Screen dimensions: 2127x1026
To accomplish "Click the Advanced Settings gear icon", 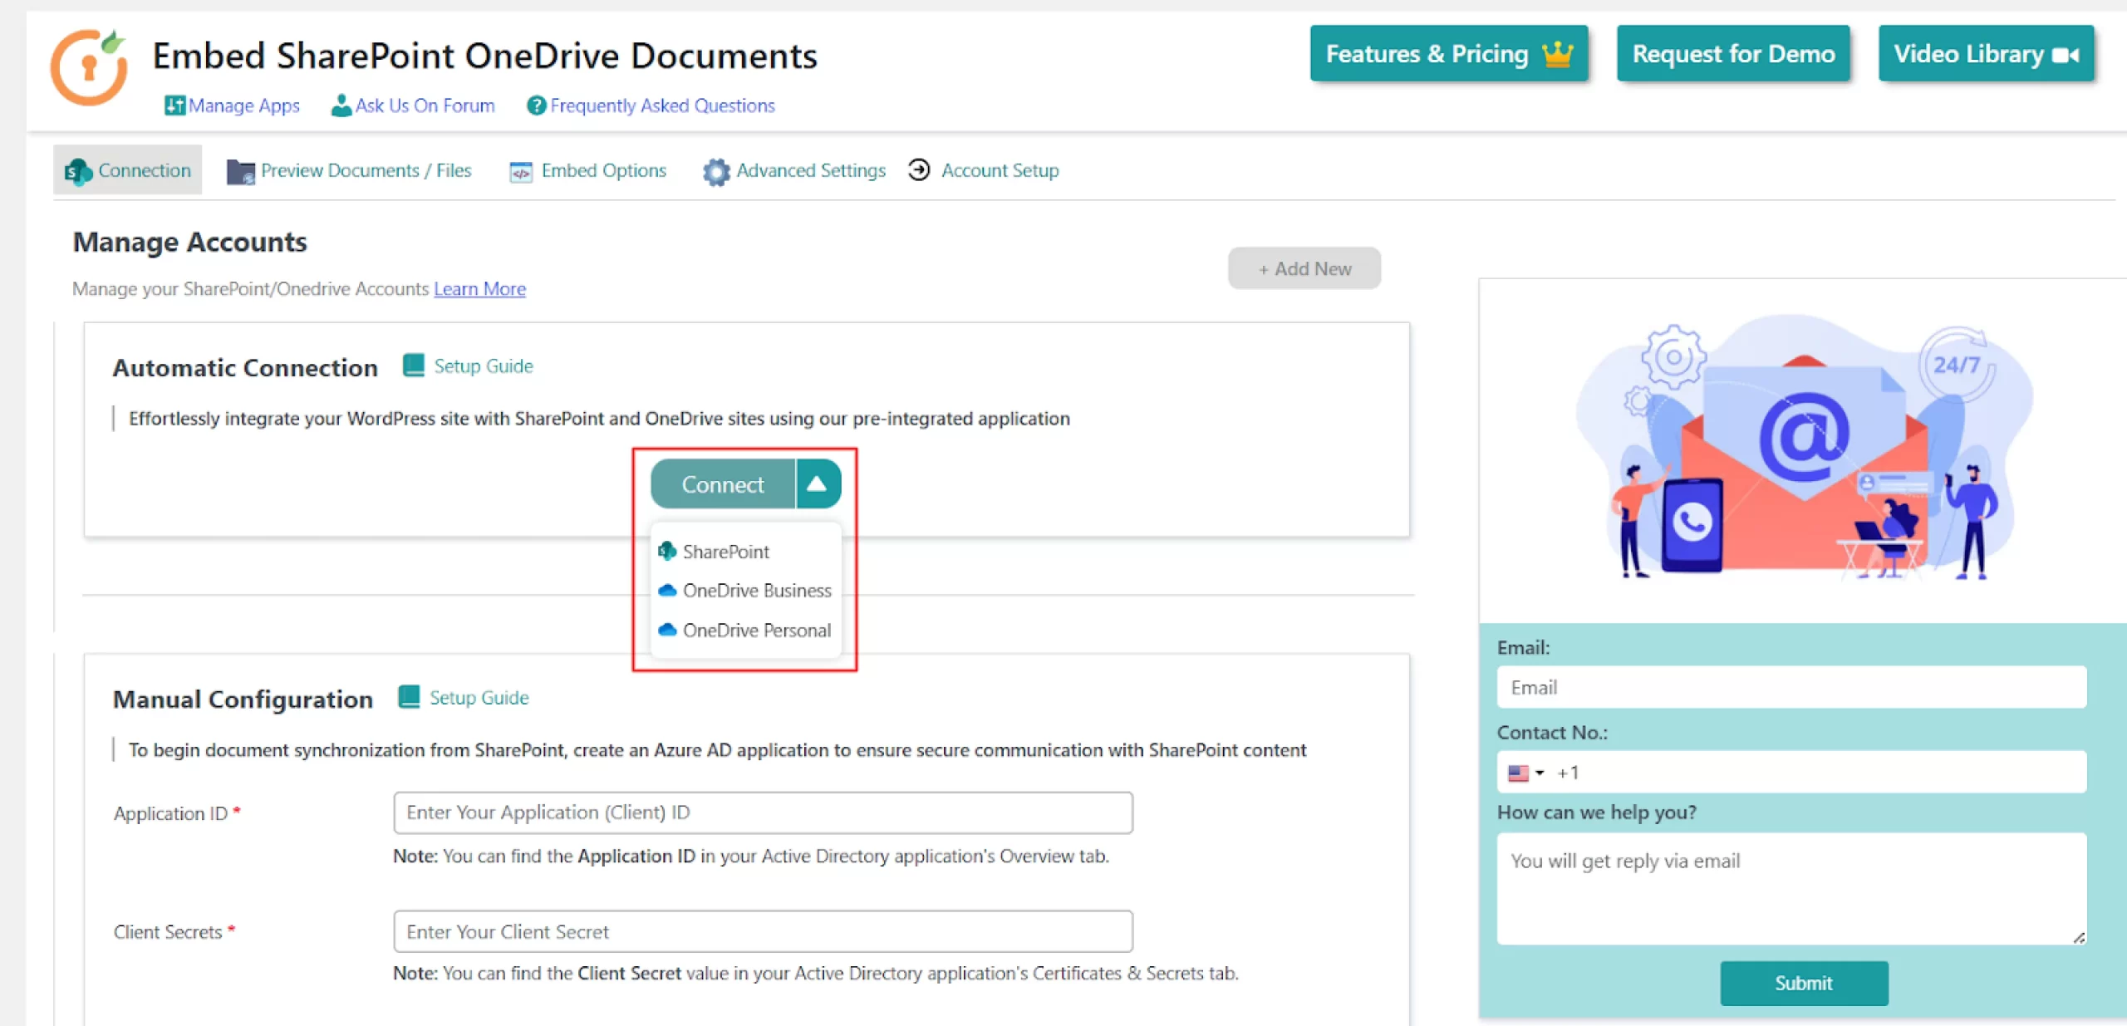I will point(715,171).
